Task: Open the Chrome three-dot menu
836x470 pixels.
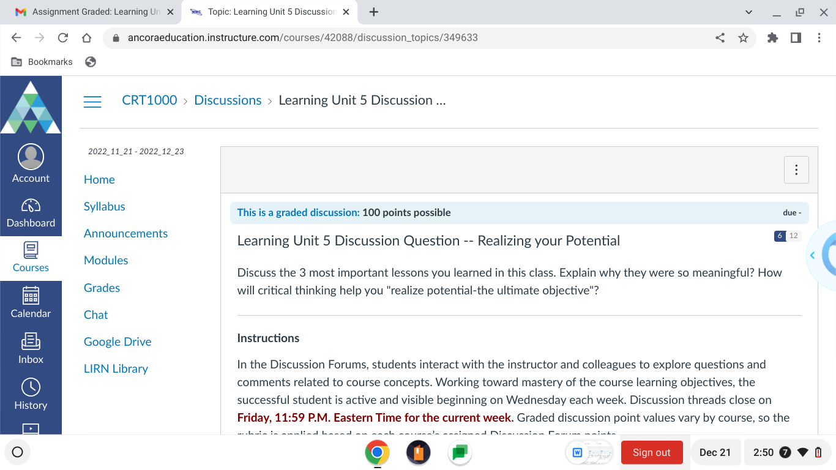Action: pos(819,37)
